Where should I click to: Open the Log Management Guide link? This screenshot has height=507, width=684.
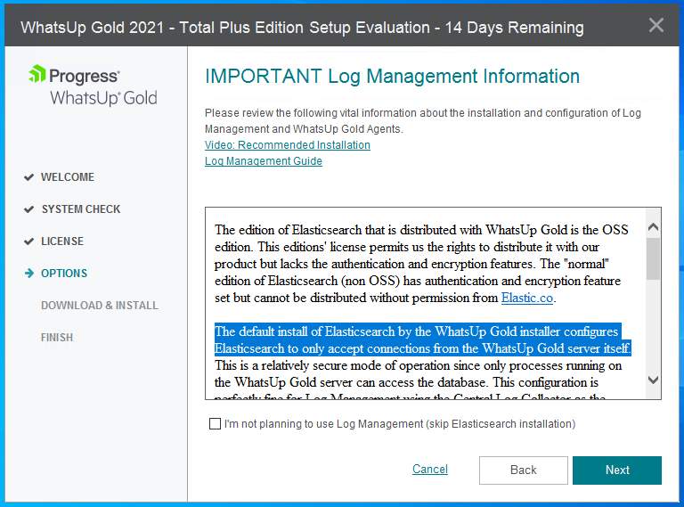point(264,161)
